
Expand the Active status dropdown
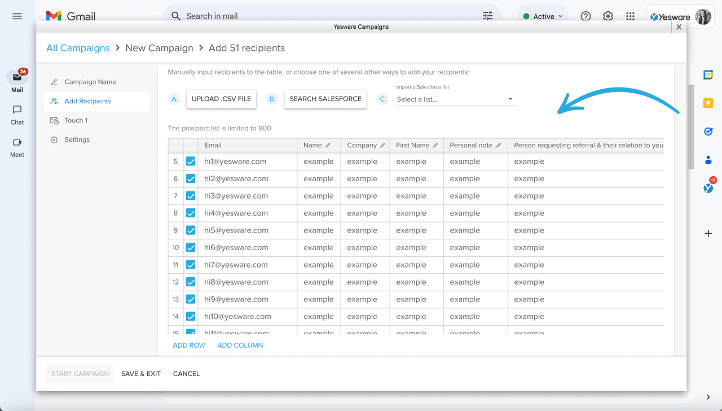pyautogui.click(x=543, y=16)
